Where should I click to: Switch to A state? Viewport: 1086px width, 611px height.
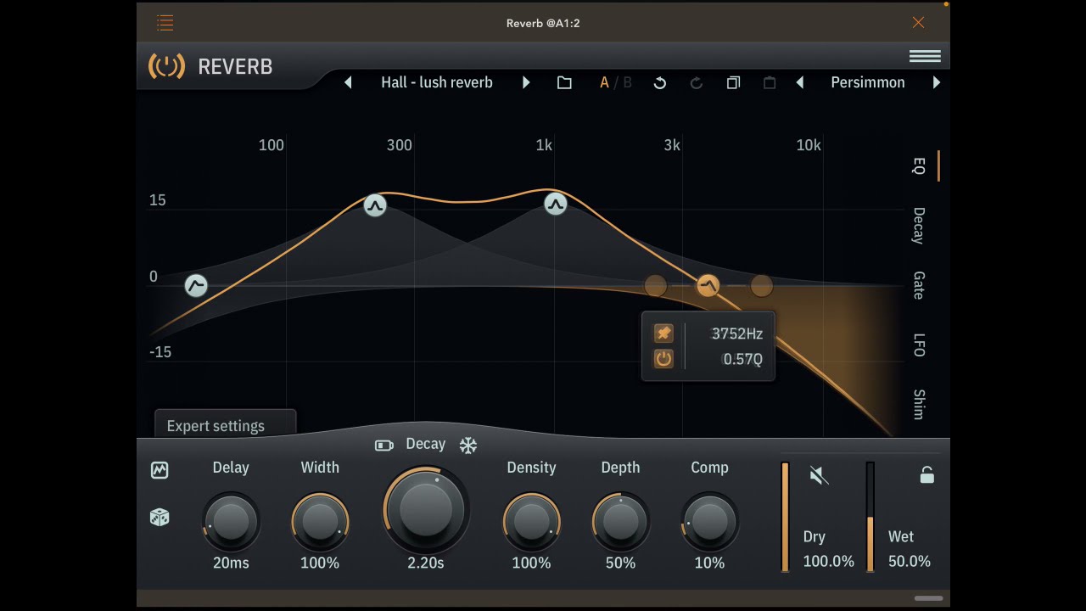(604, 82)
